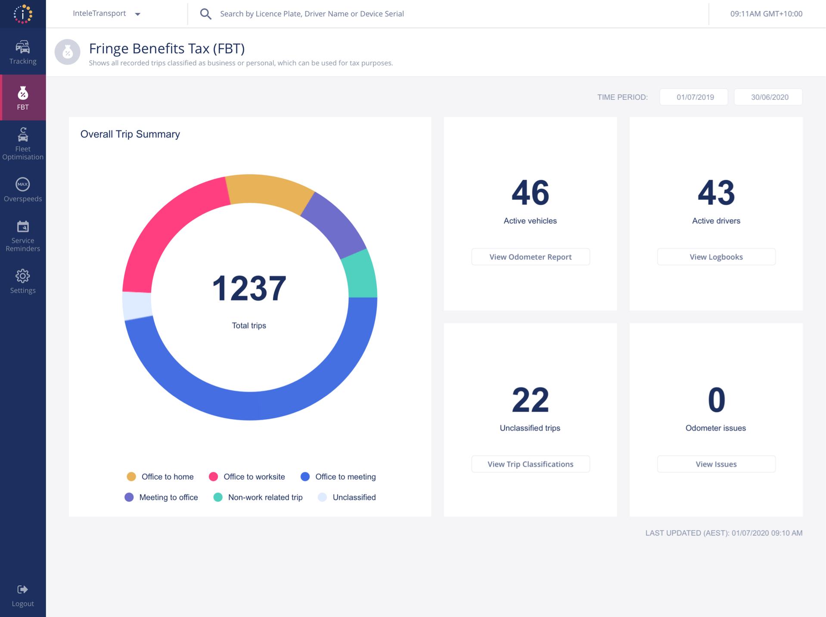Click the View Logbooks button

click(716, 257)
